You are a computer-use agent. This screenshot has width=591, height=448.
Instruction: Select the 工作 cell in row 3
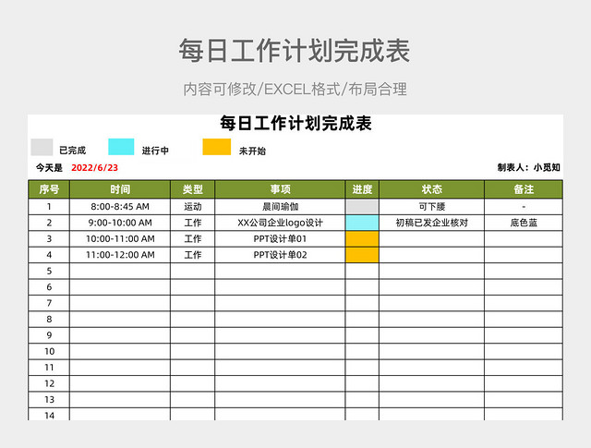(x=193, y=238)
